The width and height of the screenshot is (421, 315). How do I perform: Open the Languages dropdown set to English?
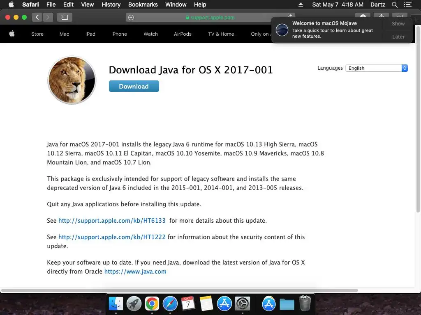click(377, 68)
